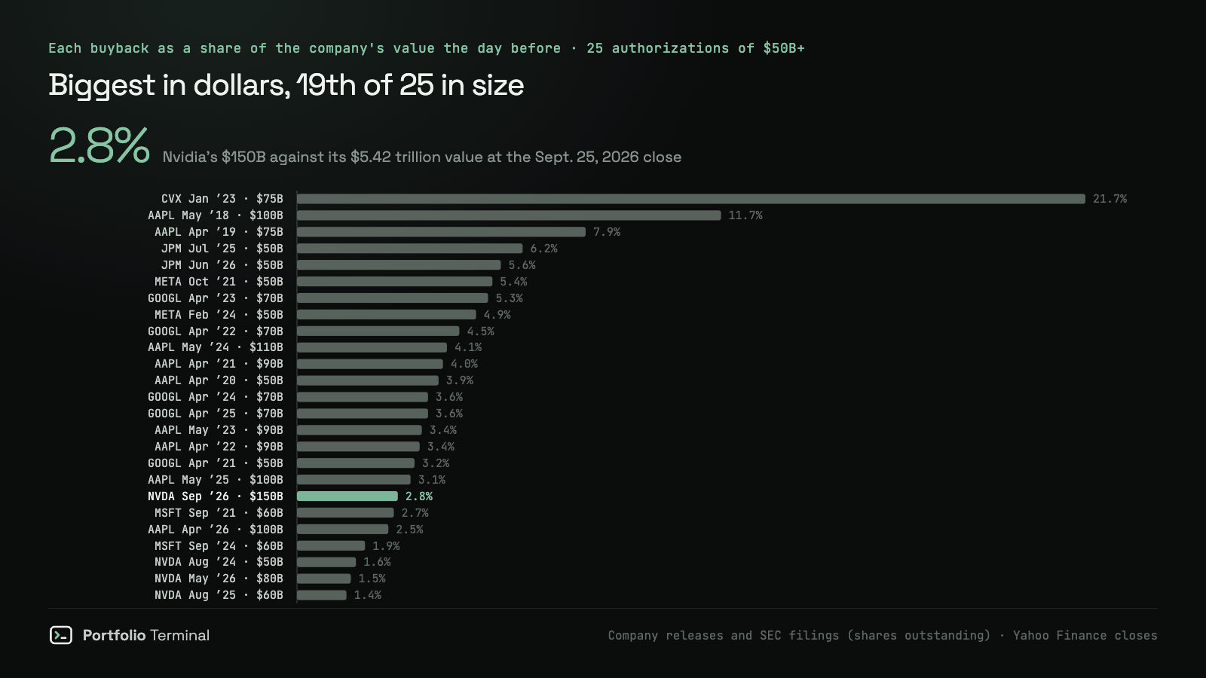1206x678 pixels.
Task: Select the GOOGL Apr '22 · $70B label
Action: tap(216, 331)
